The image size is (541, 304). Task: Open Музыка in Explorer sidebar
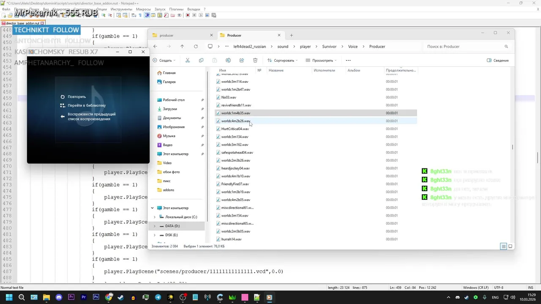coord(169,136)
